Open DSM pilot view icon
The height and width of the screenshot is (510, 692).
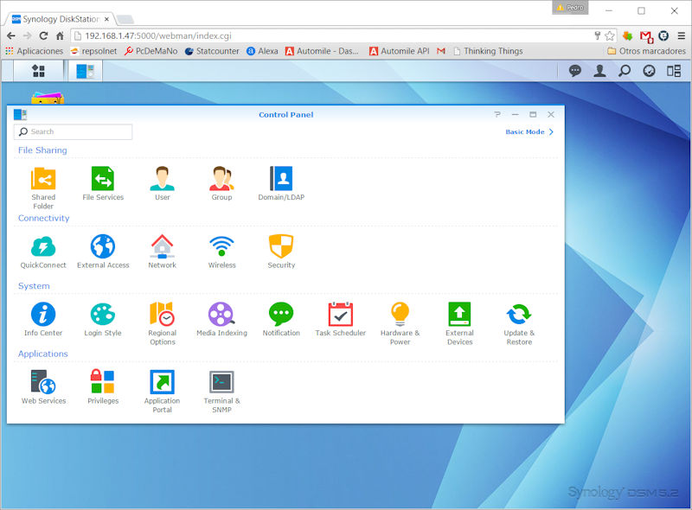coord(674,71)
